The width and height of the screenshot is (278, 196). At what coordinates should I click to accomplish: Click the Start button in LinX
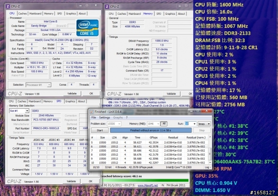[99, 130]
